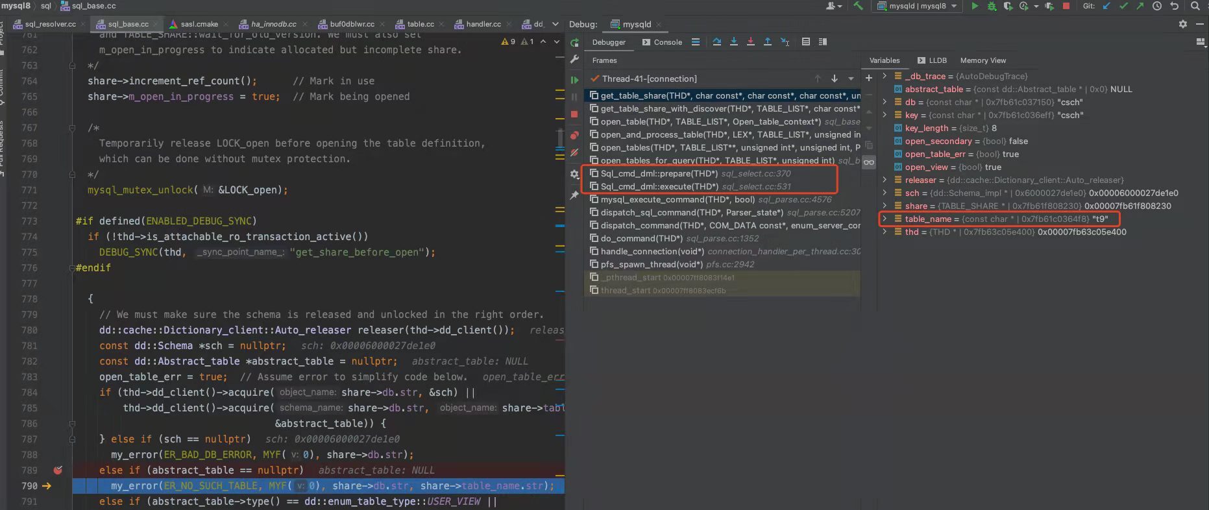The width and height of the screenshot is (1209, 510).
Task: Open the mysqld run configuration dropdown
Action: coord(917,6)
